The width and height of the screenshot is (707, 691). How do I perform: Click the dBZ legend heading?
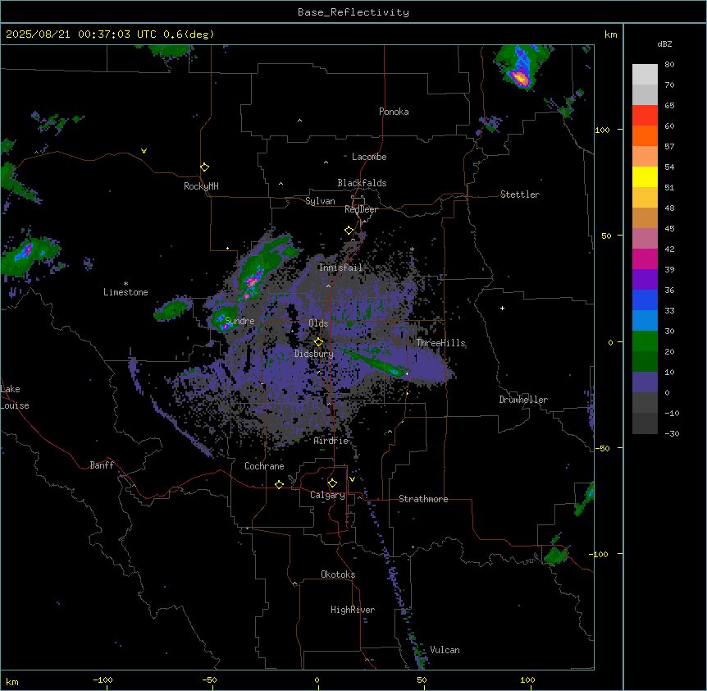tap(664, 43)
